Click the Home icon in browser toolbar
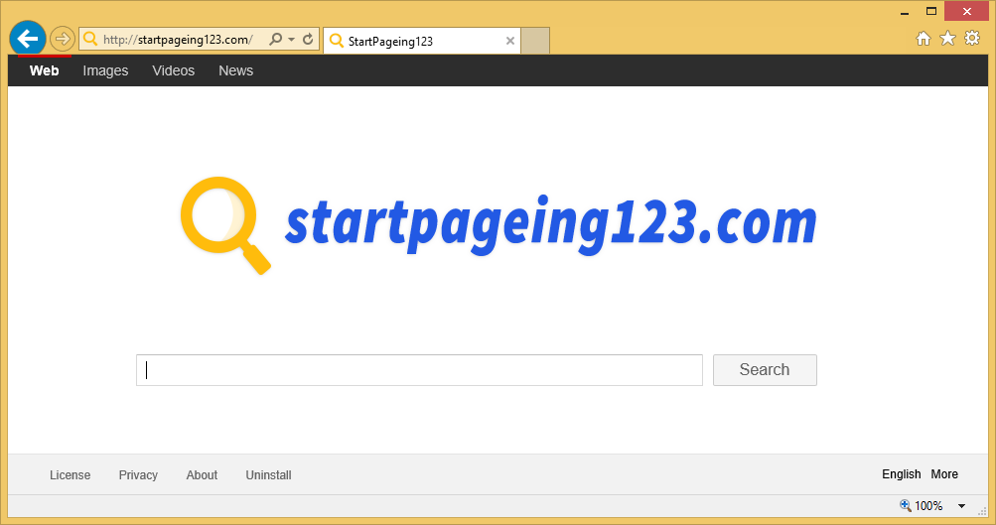996x525 pixels. pyautogui.click(x=924, y=39)
